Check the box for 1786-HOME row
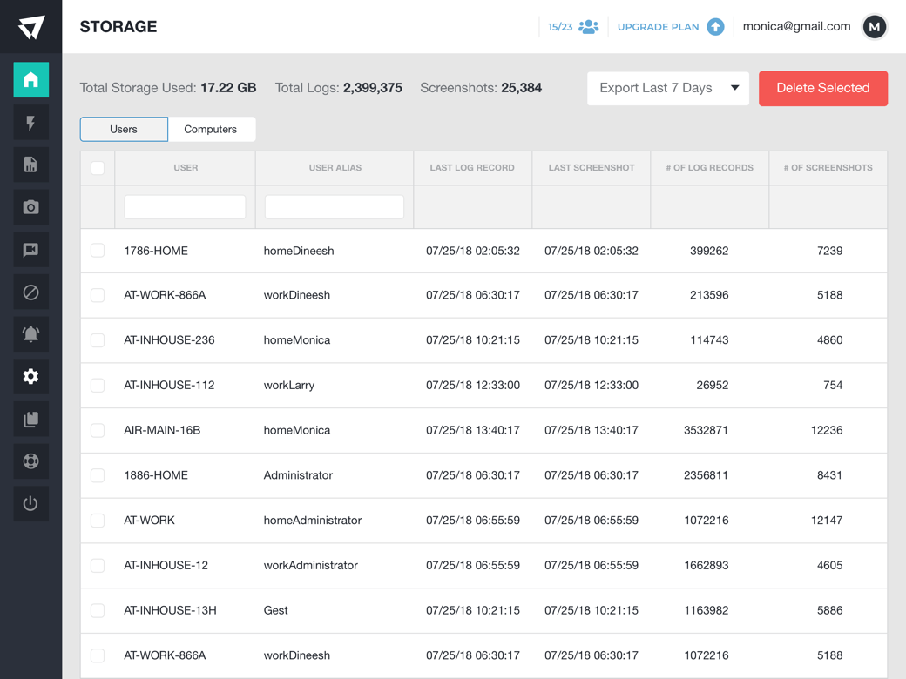Screen dimensions: 906x679 (98, 251)
